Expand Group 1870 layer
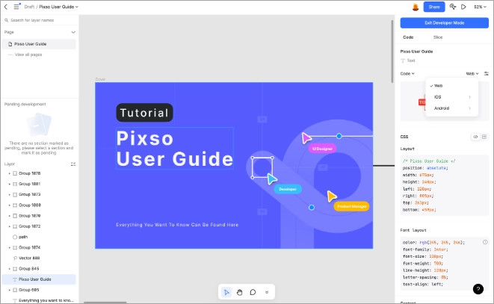Viewport: 494px width, 304px height. pyautogui.click(x=9, y=216)
